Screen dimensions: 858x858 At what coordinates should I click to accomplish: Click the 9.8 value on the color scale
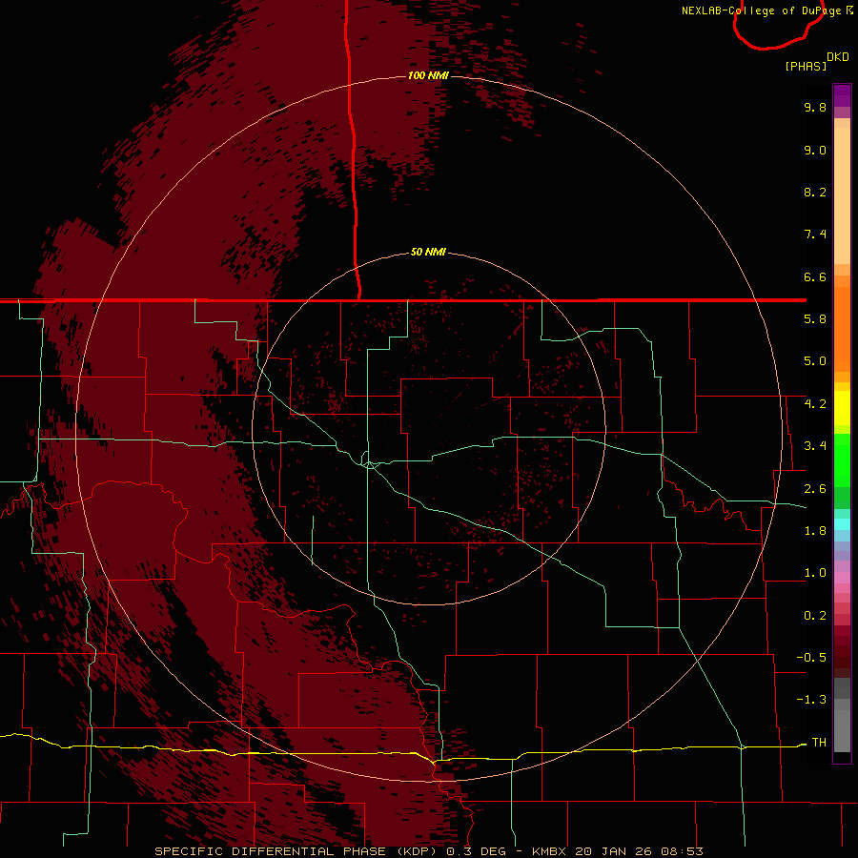pyautogui.click(x=815, y=107)
